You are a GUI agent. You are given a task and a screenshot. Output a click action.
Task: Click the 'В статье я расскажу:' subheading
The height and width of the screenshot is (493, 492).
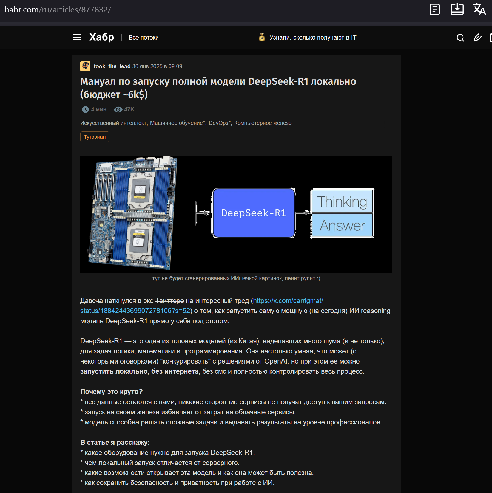(115, 442)
